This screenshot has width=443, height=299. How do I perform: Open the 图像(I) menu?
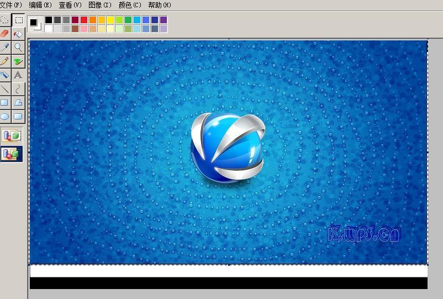100,5
